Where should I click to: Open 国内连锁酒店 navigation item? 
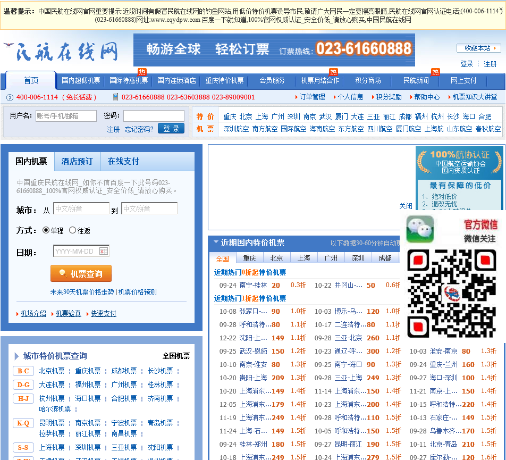(x=176, y=80)
